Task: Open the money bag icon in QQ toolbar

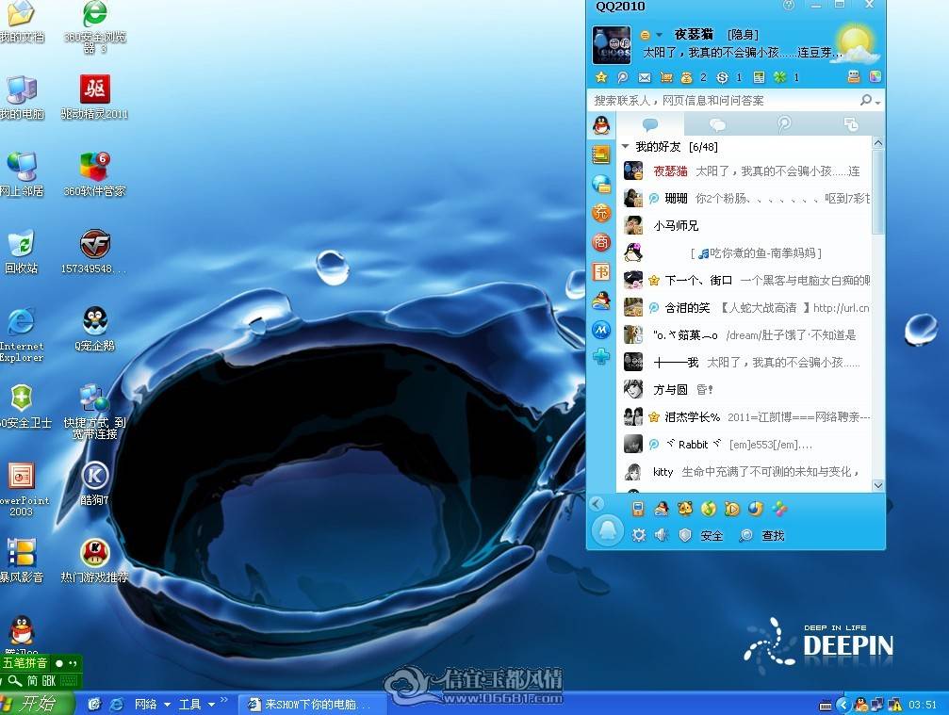Action: coord(686,77)
